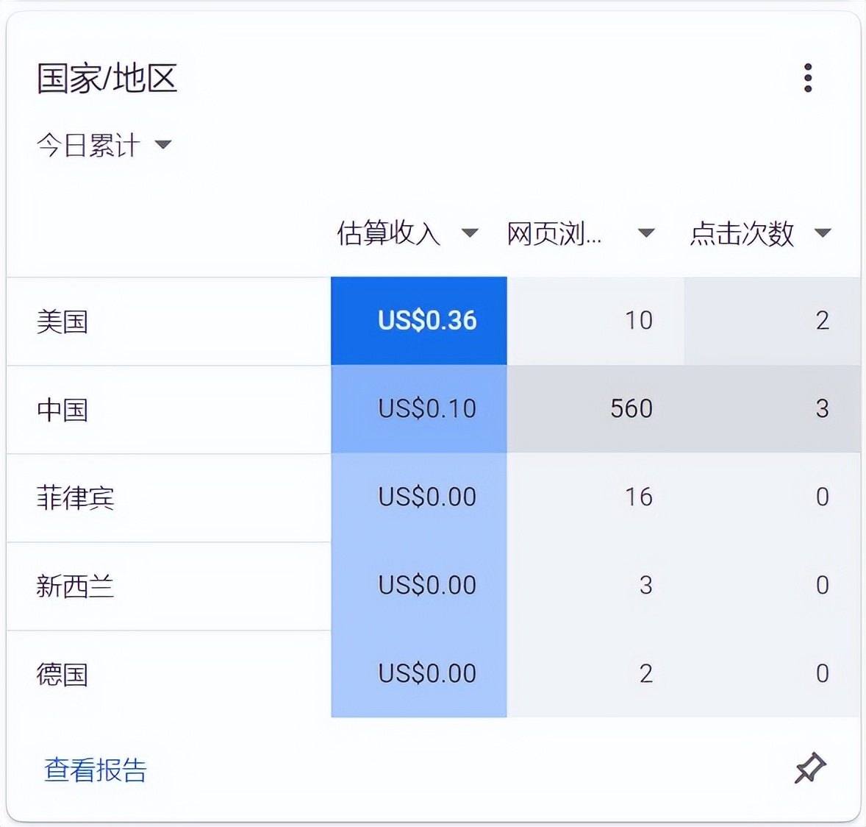The width and height of the screenshot is (866, 827).
Task: Select the 菲律宾 row label
Action: point(74,498)
